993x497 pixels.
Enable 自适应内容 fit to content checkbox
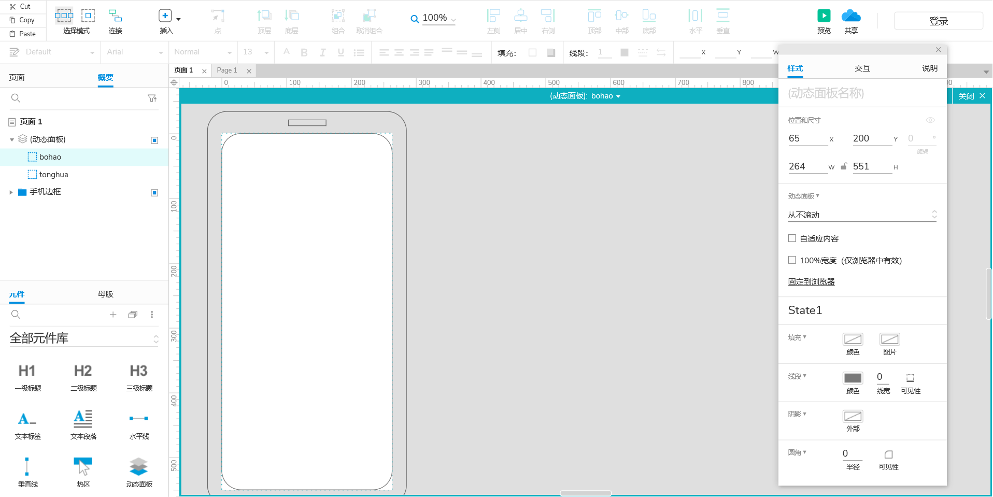tap(792, 238)
